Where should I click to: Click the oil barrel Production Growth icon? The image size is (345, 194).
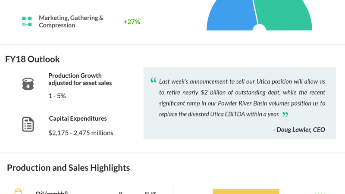point(28,83)
